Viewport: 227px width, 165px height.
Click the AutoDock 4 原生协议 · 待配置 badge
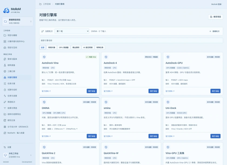point(151,57)
